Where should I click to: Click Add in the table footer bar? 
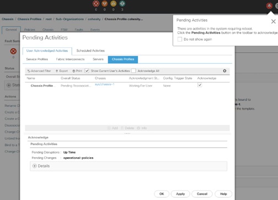pyautogui.click(x=113, y=128)
